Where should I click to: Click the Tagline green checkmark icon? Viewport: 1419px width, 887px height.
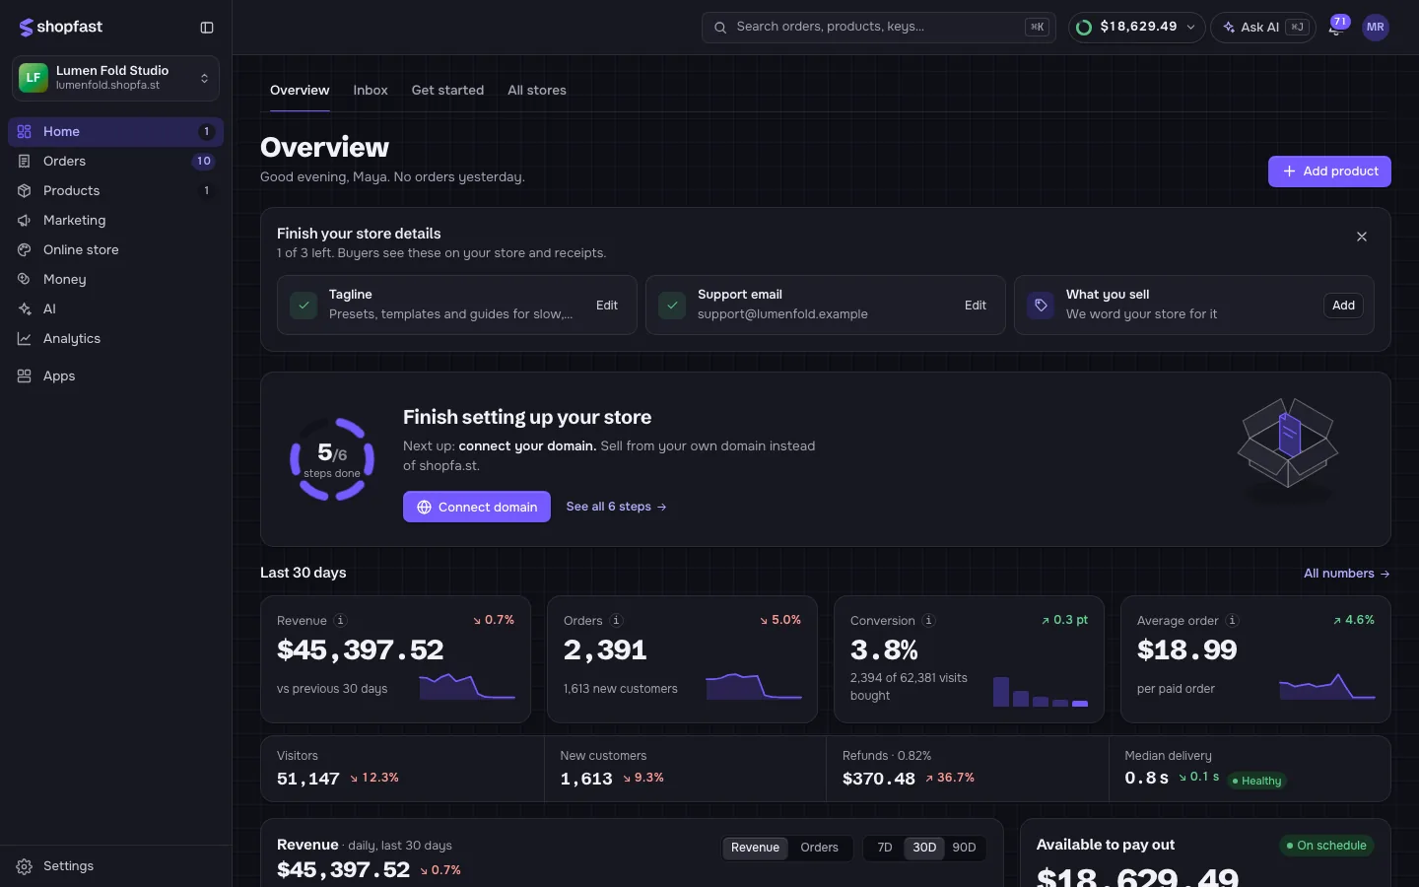(x=304, y=306)
